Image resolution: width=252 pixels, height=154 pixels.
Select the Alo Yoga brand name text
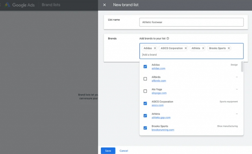click(157, 89)
